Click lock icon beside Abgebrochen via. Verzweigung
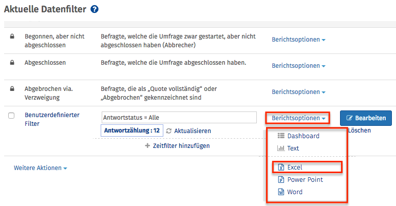The height and width of the screenshot is (206, 396). pyautogui.click(x=12, y=89)
